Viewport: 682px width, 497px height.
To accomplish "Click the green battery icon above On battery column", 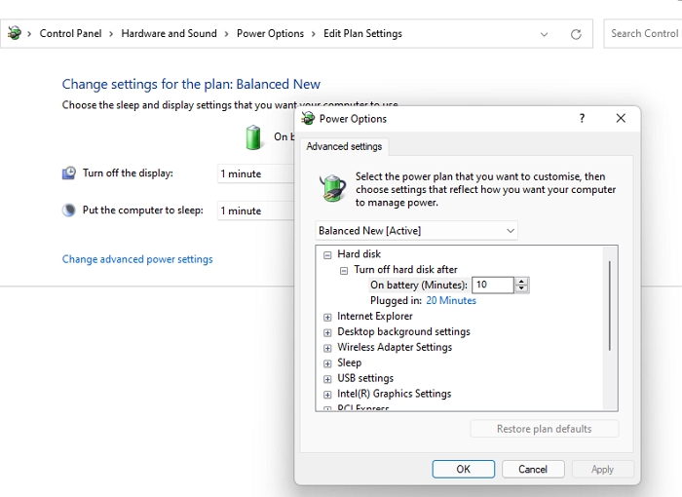I will click(x=253, y=136).
